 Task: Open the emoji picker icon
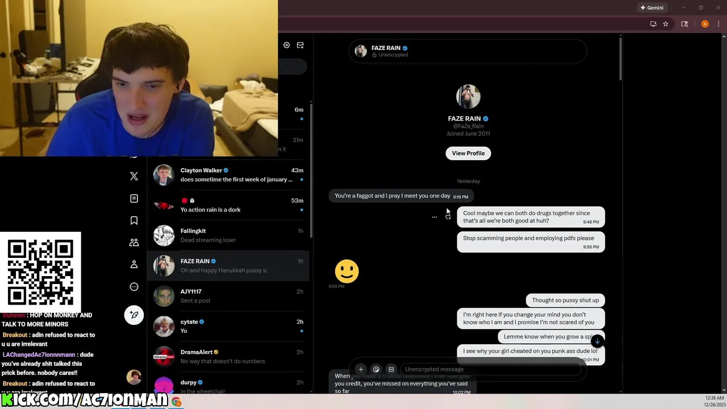tap(376, 369)
